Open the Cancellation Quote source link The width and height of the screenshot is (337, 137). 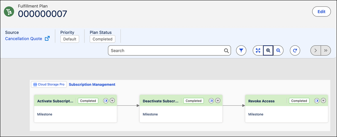(x=24, y=39)
